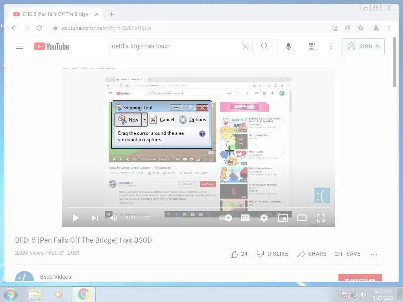This screenshot has width=403, height=302.
Task: Open media player from taskbar
Action: (x=58, y=294)
